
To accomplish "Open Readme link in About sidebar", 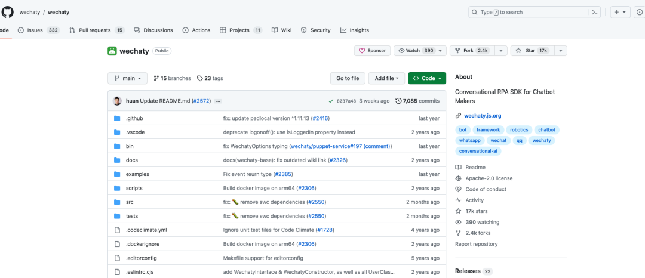I will tap(471, 168).
